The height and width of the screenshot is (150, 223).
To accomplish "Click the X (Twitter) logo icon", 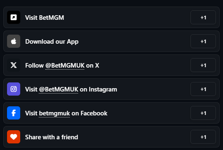I will pos(14,65).
